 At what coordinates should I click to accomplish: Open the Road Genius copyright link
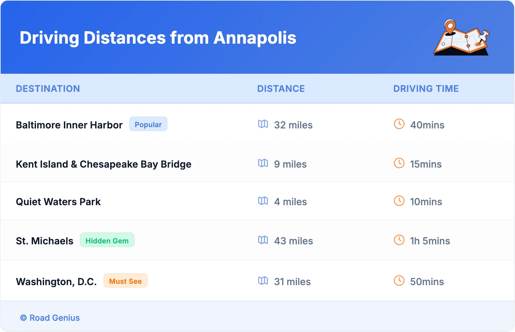(50, 318)
